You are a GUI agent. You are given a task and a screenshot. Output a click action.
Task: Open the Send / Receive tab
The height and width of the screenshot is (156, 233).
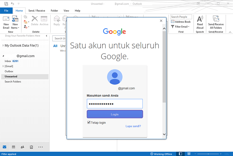click(x=37, y=11)
